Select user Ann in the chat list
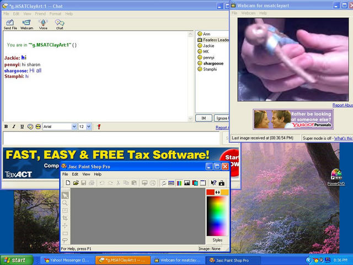The image size is (353, 265). 204,34
